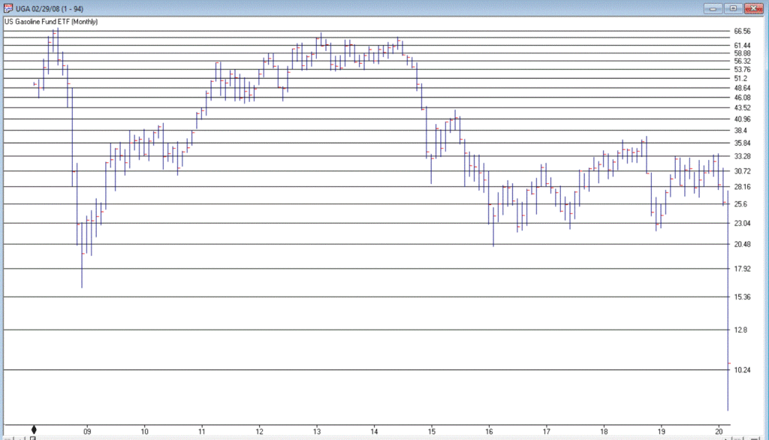Click the 35.84 price axis label
This screenshot has height=440, width=769.
pyautogui.click(x=742, y=143)
